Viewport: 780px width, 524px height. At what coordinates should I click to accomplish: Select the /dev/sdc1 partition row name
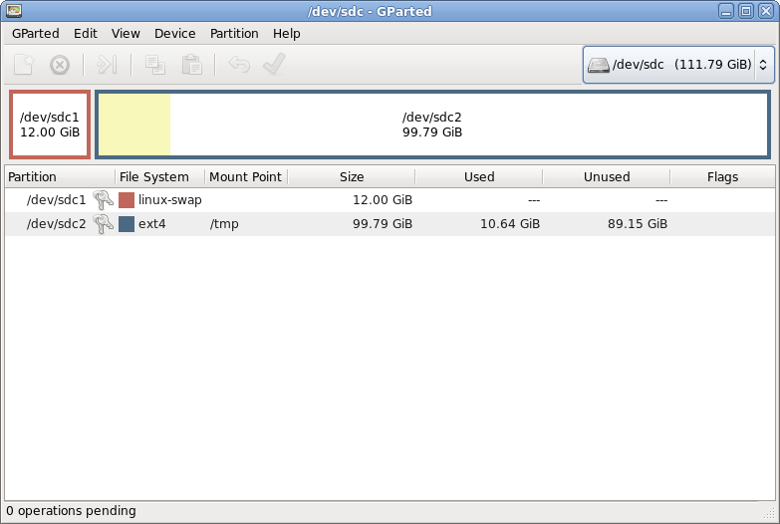(x=56, y=200)
